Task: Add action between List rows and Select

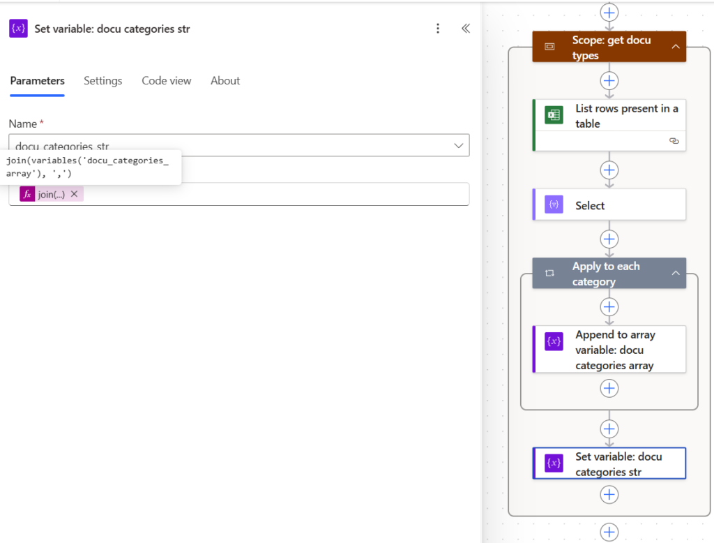Action: (x=609, y=170)
